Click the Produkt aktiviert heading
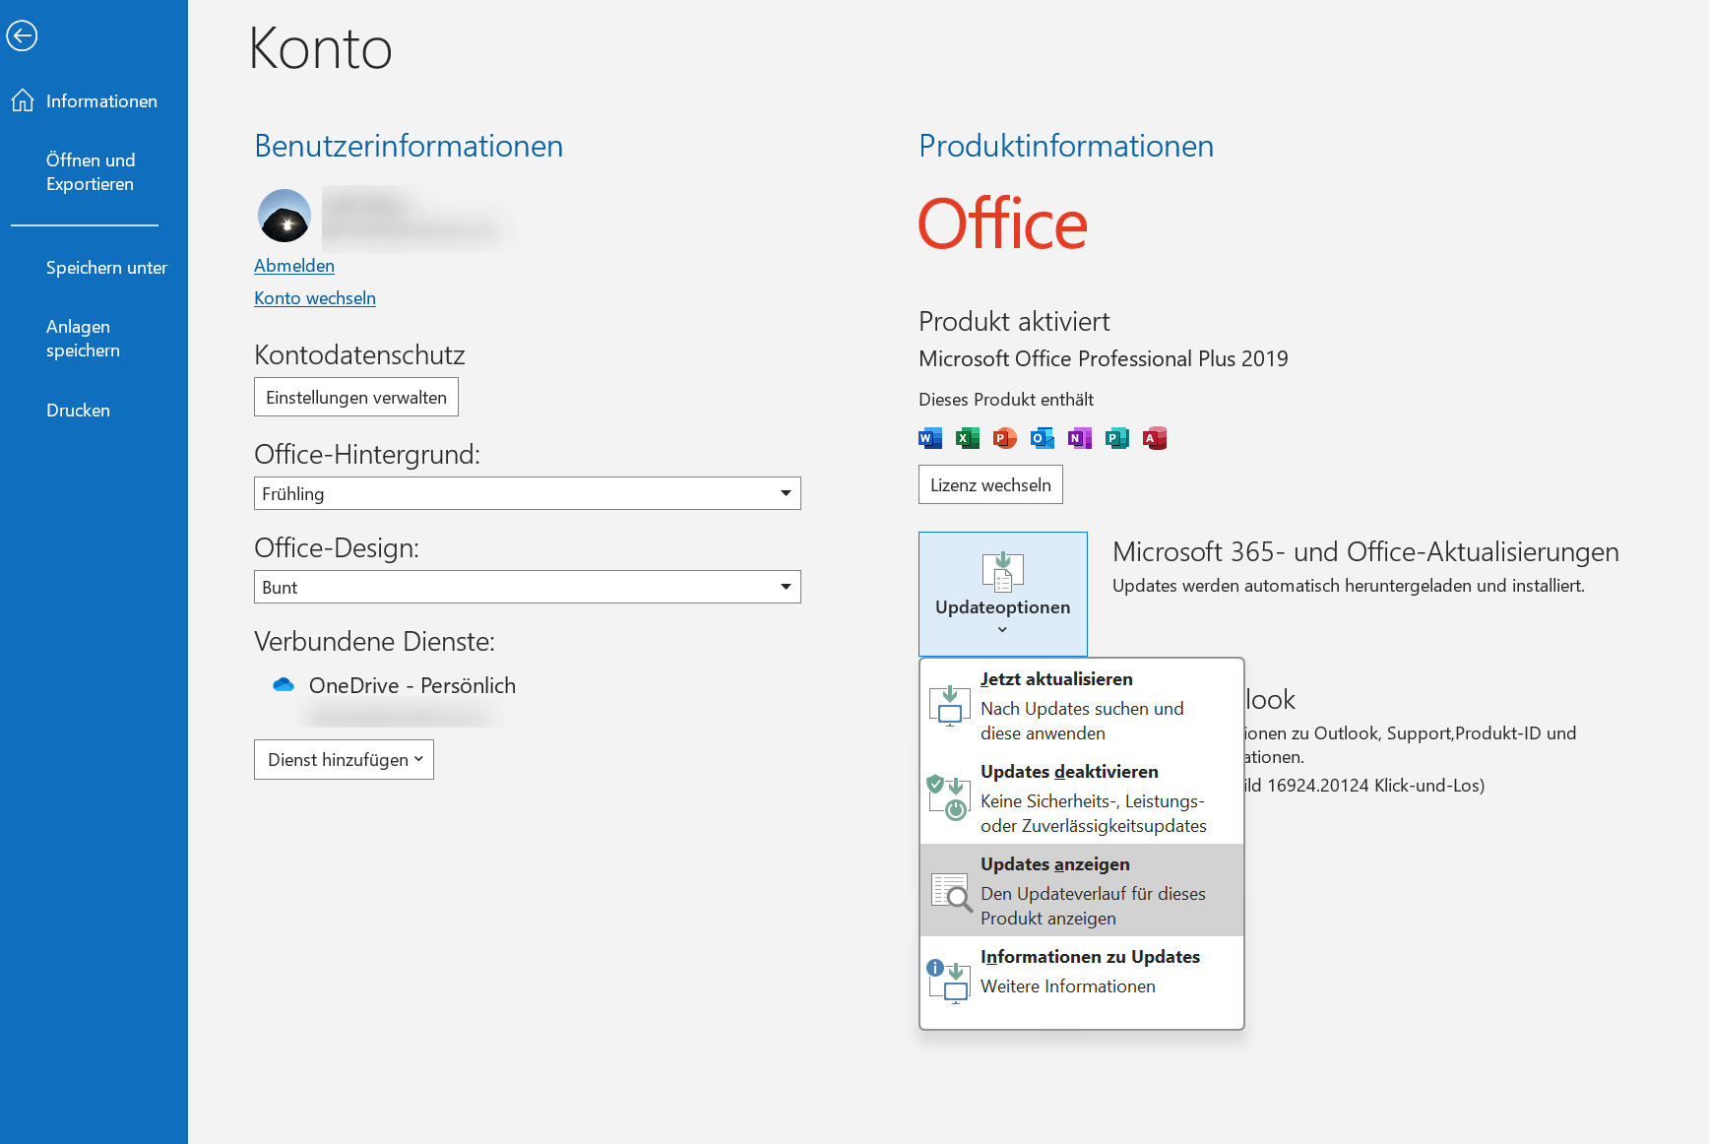 [1014, 322]
